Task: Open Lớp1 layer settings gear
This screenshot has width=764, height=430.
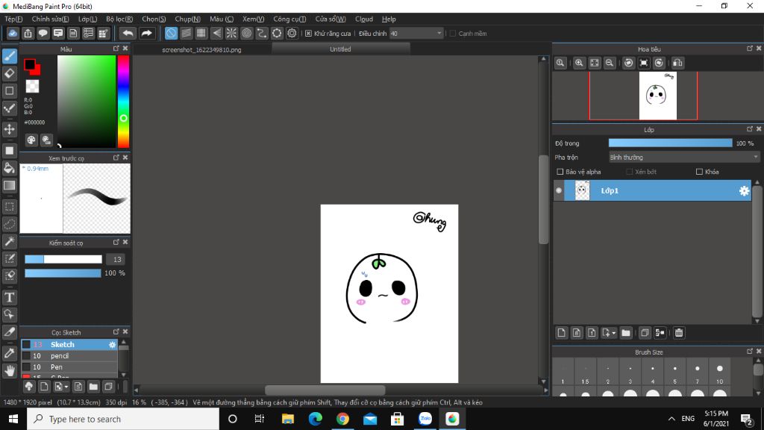Action: [744, 191]
